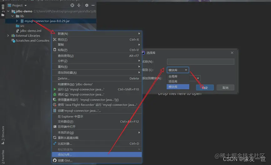
Task: Choose 在 Explorer 中显示
Action: pos(97,116)
